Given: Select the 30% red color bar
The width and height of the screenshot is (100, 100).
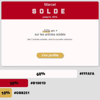Looking at the screenshot, I should tap(14, 83).
